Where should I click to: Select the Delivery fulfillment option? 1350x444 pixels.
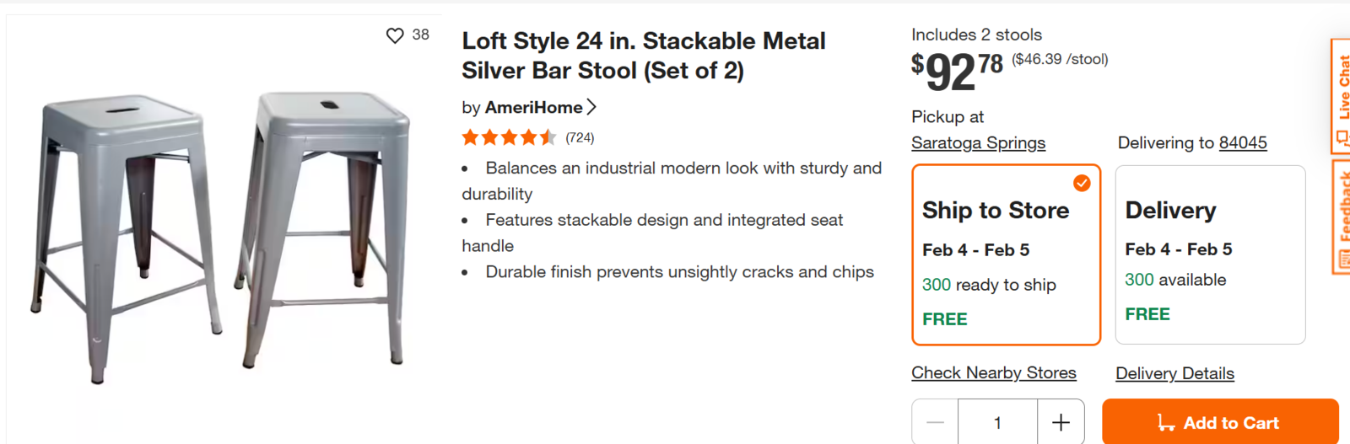pos(1210,254)
